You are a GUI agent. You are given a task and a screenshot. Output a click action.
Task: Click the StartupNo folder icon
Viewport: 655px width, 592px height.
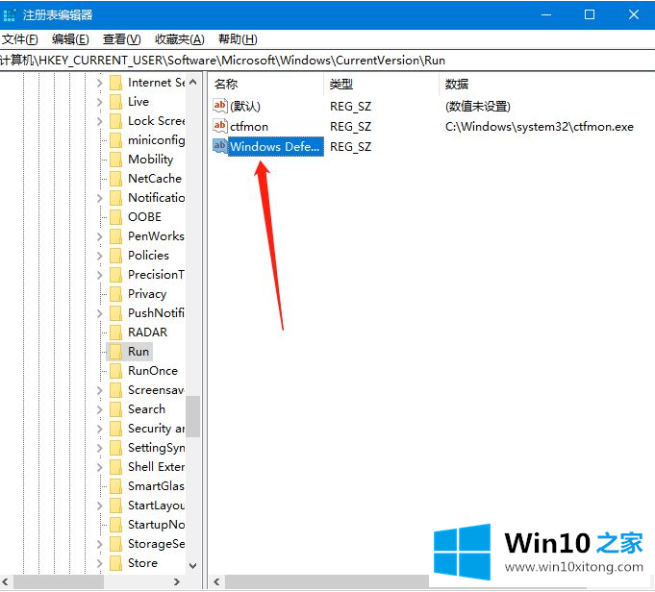pos(115,525)
